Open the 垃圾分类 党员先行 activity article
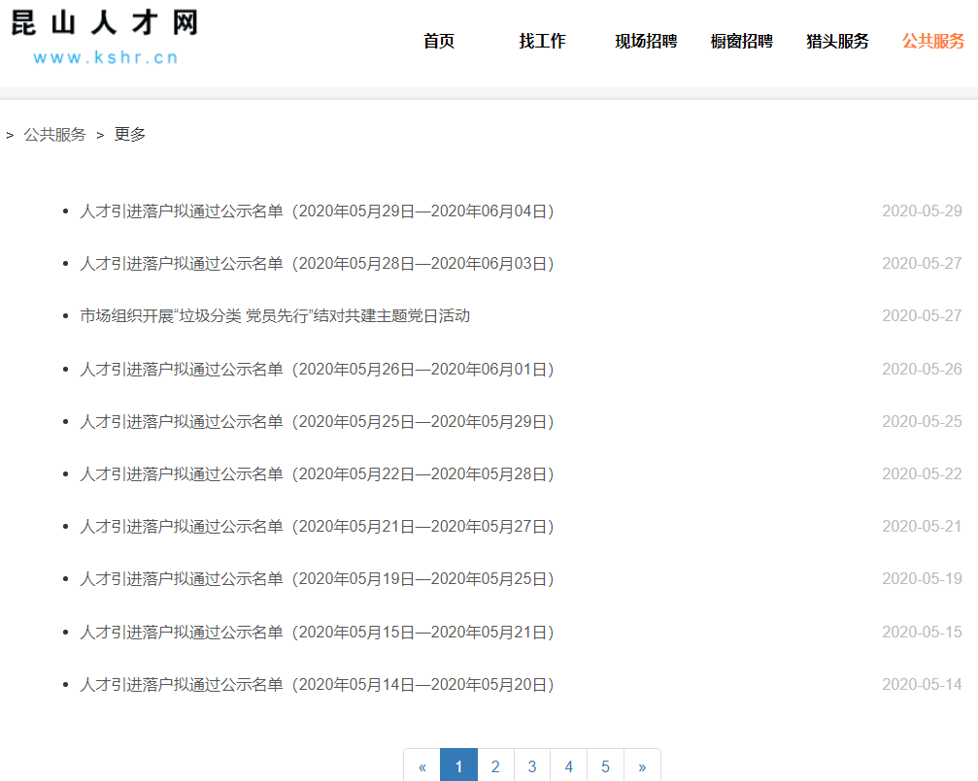This screenshot has height=781, width=978. pos(275,315)
